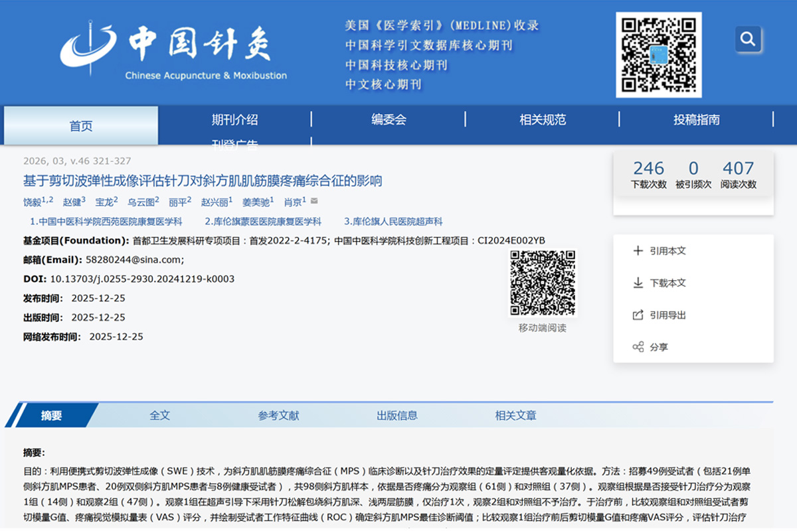Click the envelope icon after 肖京
Screen dimensions: 797x531
314,200
